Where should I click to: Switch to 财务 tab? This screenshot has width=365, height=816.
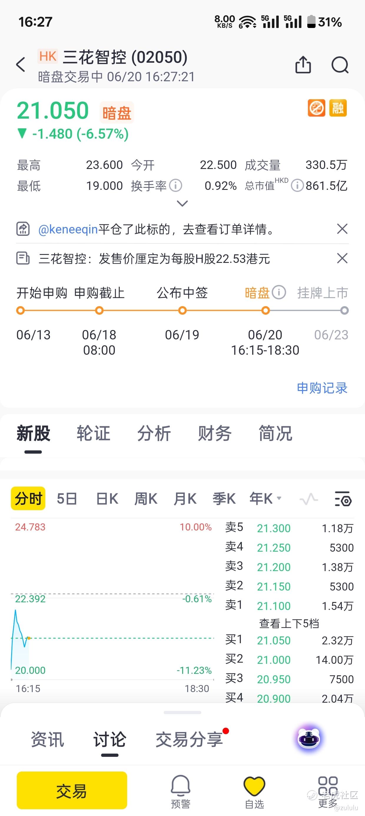click(x=215, y=433)
